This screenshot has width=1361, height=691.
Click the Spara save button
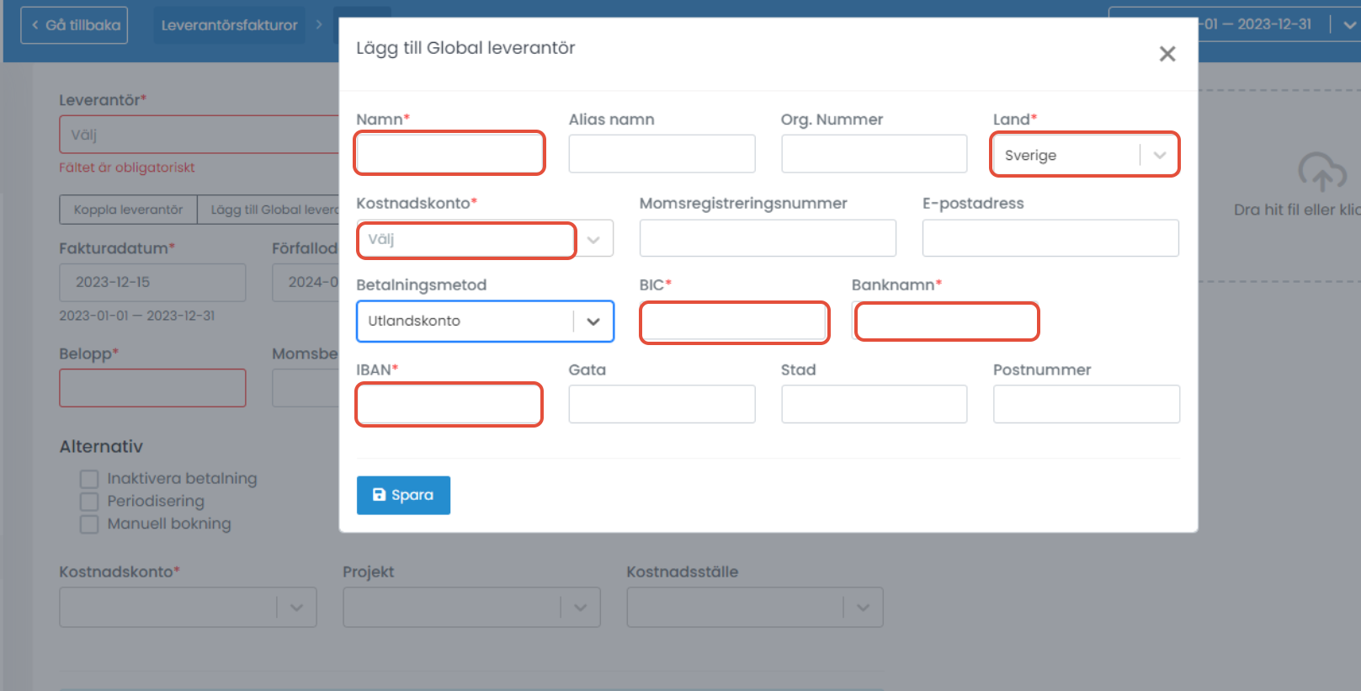[403, 495]
